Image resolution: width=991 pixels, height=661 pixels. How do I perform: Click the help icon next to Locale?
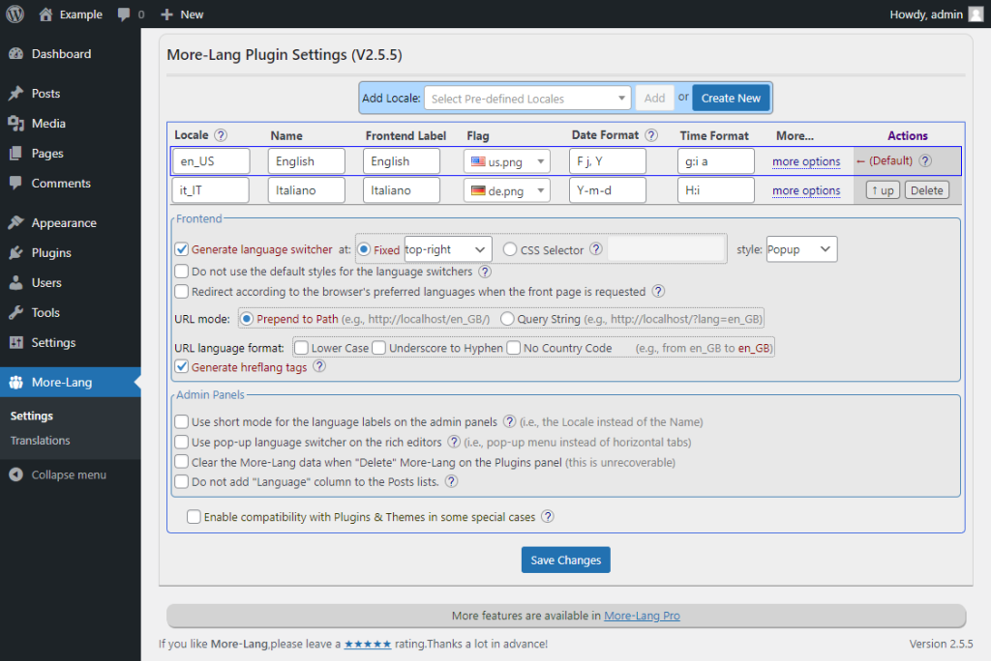pos(221,136)
